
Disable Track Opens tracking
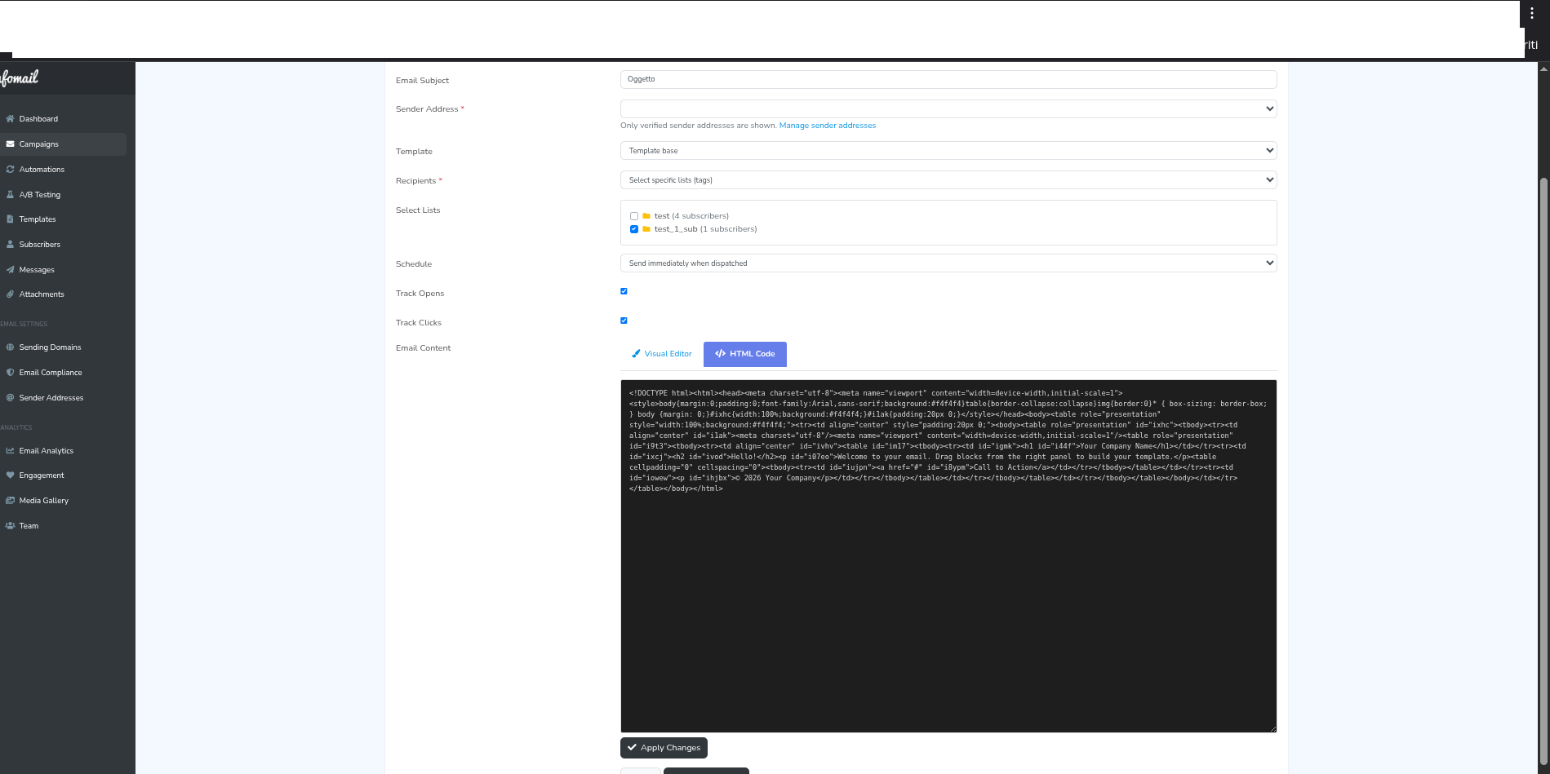click(x=624, y=291)
